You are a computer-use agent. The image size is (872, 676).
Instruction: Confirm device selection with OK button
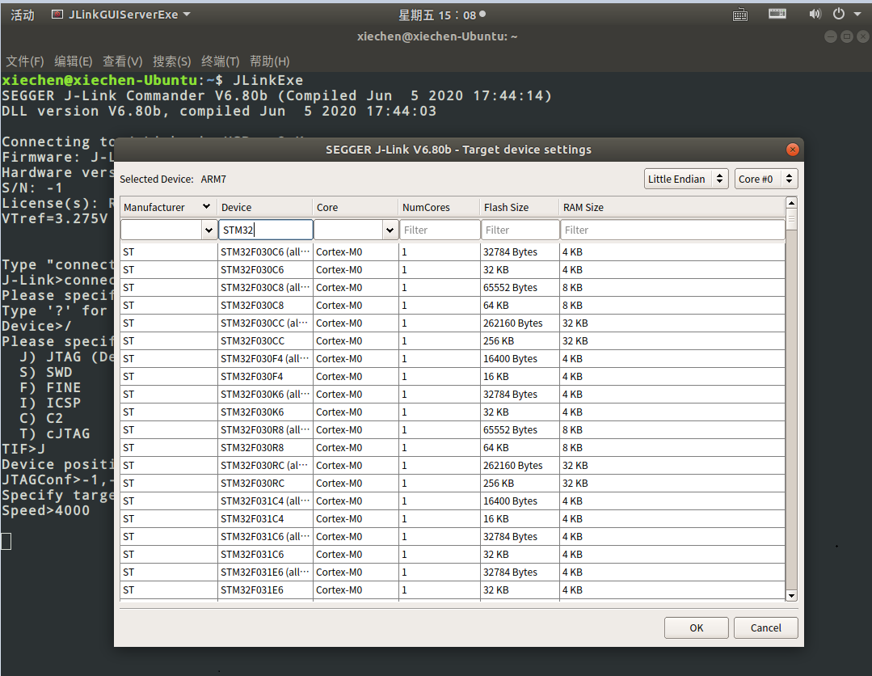click(696, 627)
